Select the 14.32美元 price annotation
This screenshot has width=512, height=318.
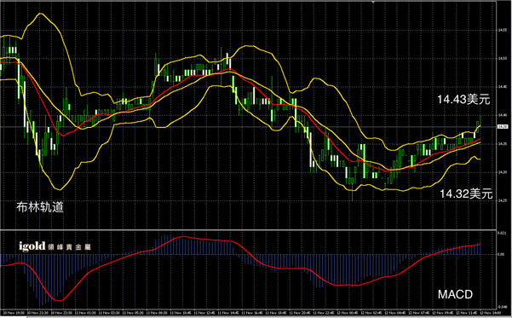(466, 194)
